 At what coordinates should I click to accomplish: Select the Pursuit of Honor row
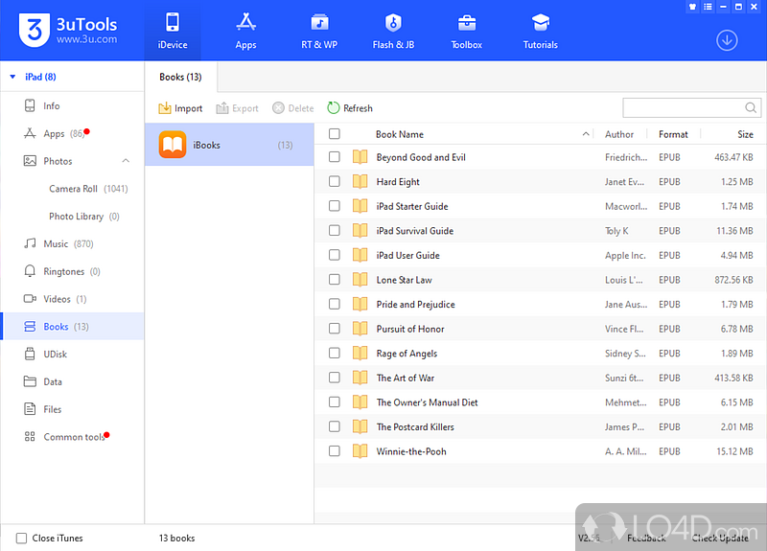tap(540, 329)
